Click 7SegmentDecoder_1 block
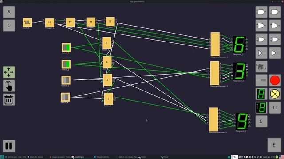 point(215,44)
